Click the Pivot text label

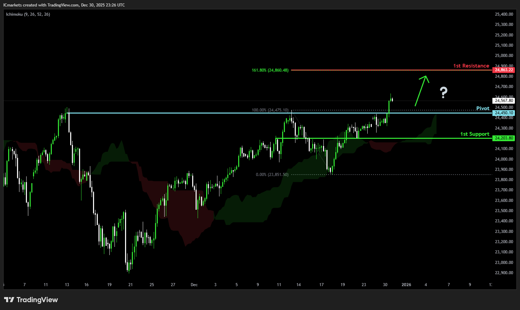point(483,108)
